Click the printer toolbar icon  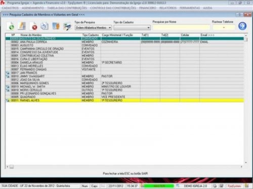pos(67,26)
